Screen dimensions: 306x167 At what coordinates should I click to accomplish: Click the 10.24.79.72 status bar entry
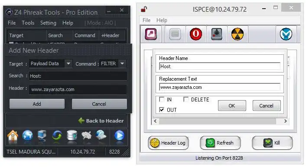(82, 151)
